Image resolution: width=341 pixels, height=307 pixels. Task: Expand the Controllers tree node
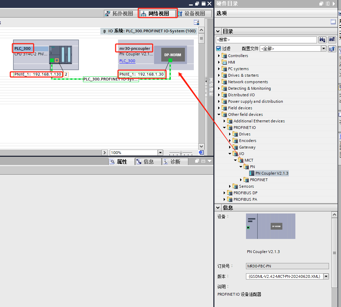219,56
